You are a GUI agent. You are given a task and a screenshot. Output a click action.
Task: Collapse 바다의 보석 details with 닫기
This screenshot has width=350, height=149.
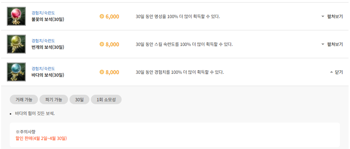[x=336, y=72]
